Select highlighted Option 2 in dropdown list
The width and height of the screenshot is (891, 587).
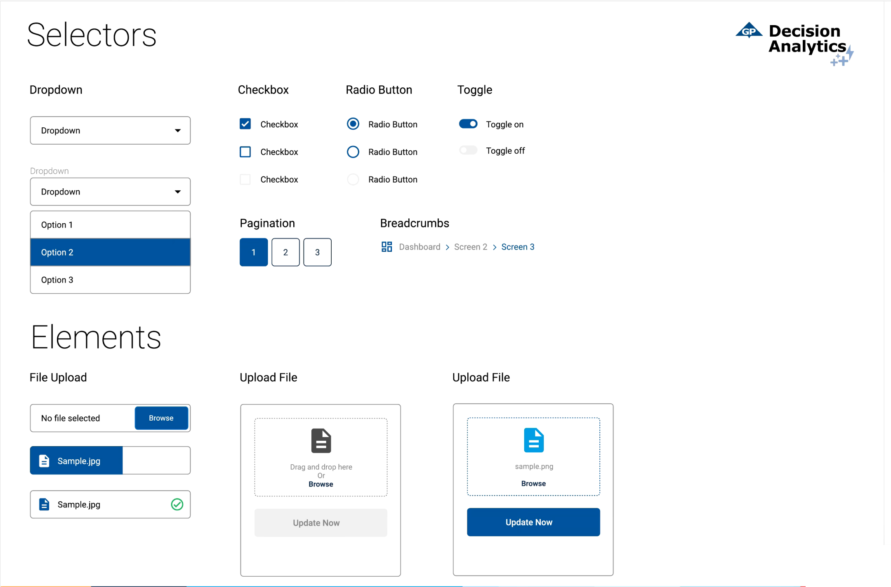pos(110,252)
